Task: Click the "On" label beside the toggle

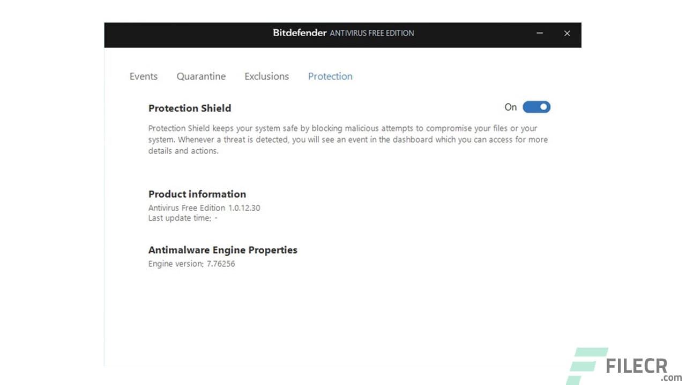Action: 510,107
